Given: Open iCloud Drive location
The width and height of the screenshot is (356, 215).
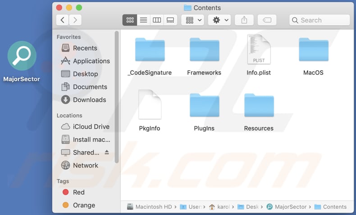Looking at the screenshot, I should pyautogui.click(x=85, y=126).
